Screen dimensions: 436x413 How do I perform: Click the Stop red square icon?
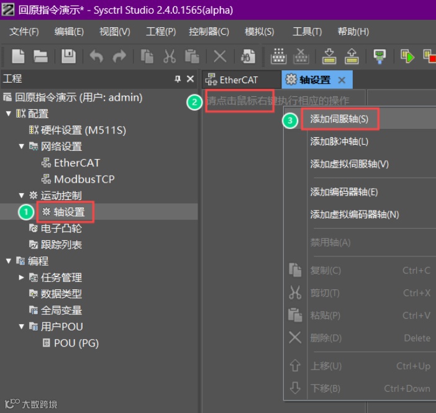pos(430,56)
